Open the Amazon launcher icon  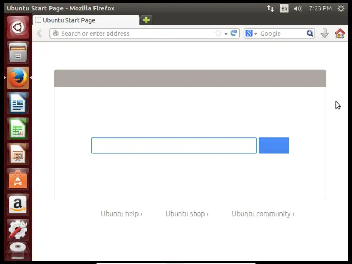(18, 205)
